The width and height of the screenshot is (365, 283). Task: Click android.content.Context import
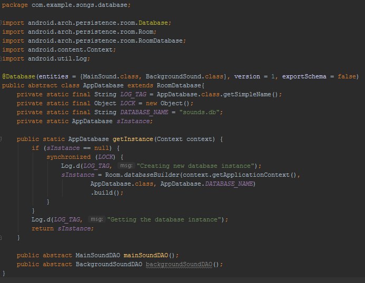tap(70, 50)
